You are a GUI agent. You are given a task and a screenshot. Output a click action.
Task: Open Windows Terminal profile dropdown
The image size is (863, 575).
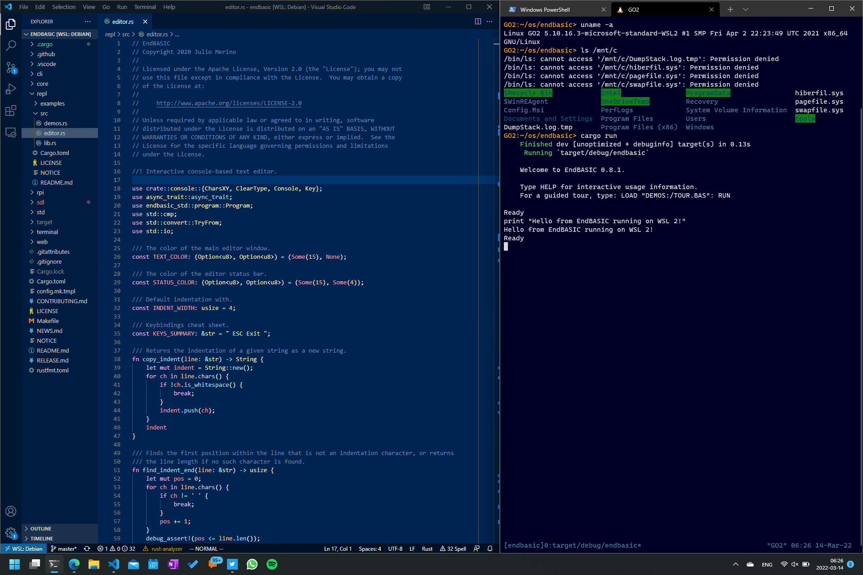746,9
